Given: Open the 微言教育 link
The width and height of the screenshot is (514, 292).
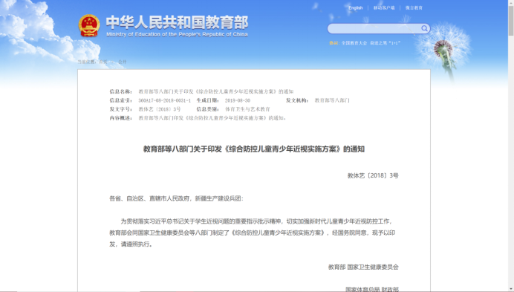Looking at the screenshot, I should click(x=414, y=8).
